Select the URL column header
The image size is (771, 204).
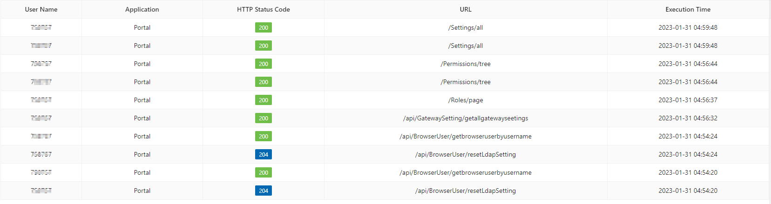click(466, 9)
